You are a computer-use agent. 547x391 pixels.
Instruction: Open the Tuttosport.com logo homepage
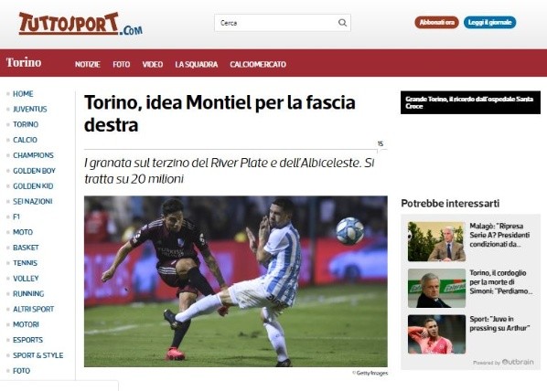80,24
